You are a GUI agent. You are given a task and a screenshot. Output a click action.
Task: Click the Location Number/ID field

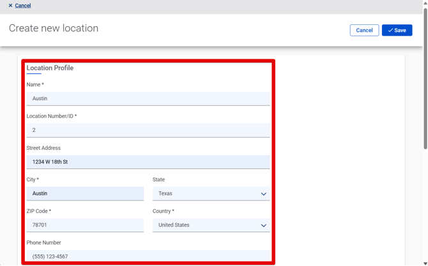(x=148, y=130)
